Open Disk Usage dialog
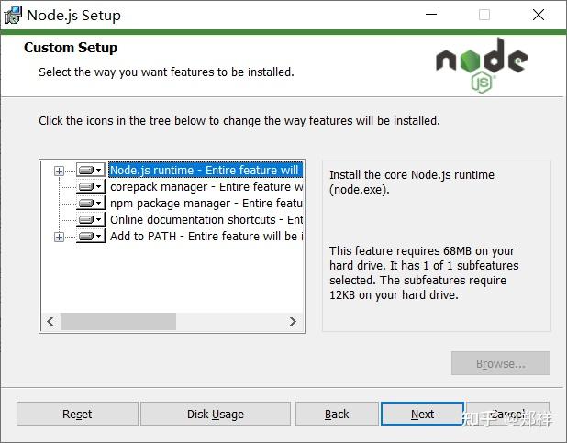 [216, 414]
